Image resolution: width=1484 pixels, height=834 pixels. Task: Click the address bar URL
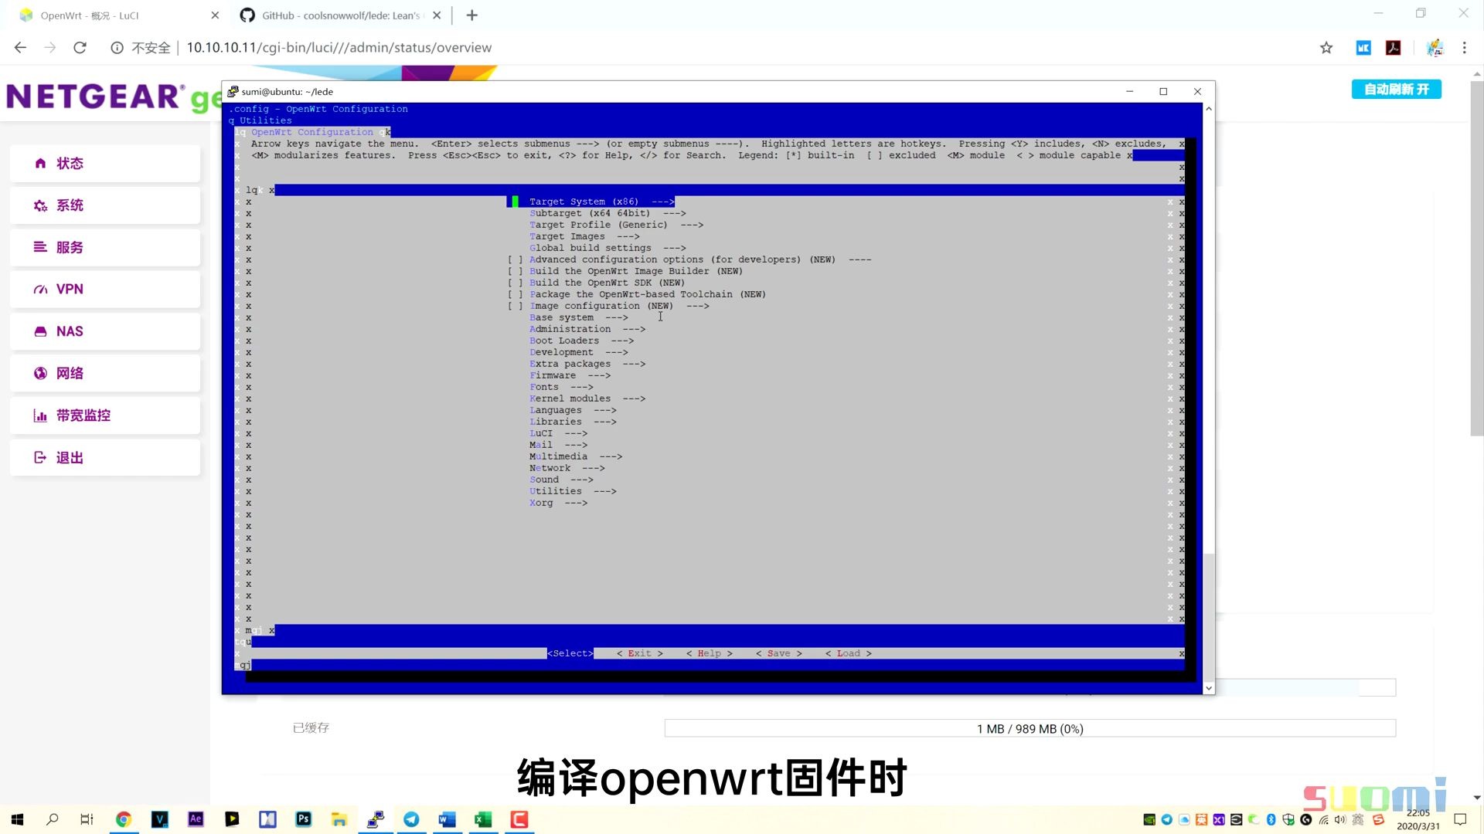click(339, 48)
